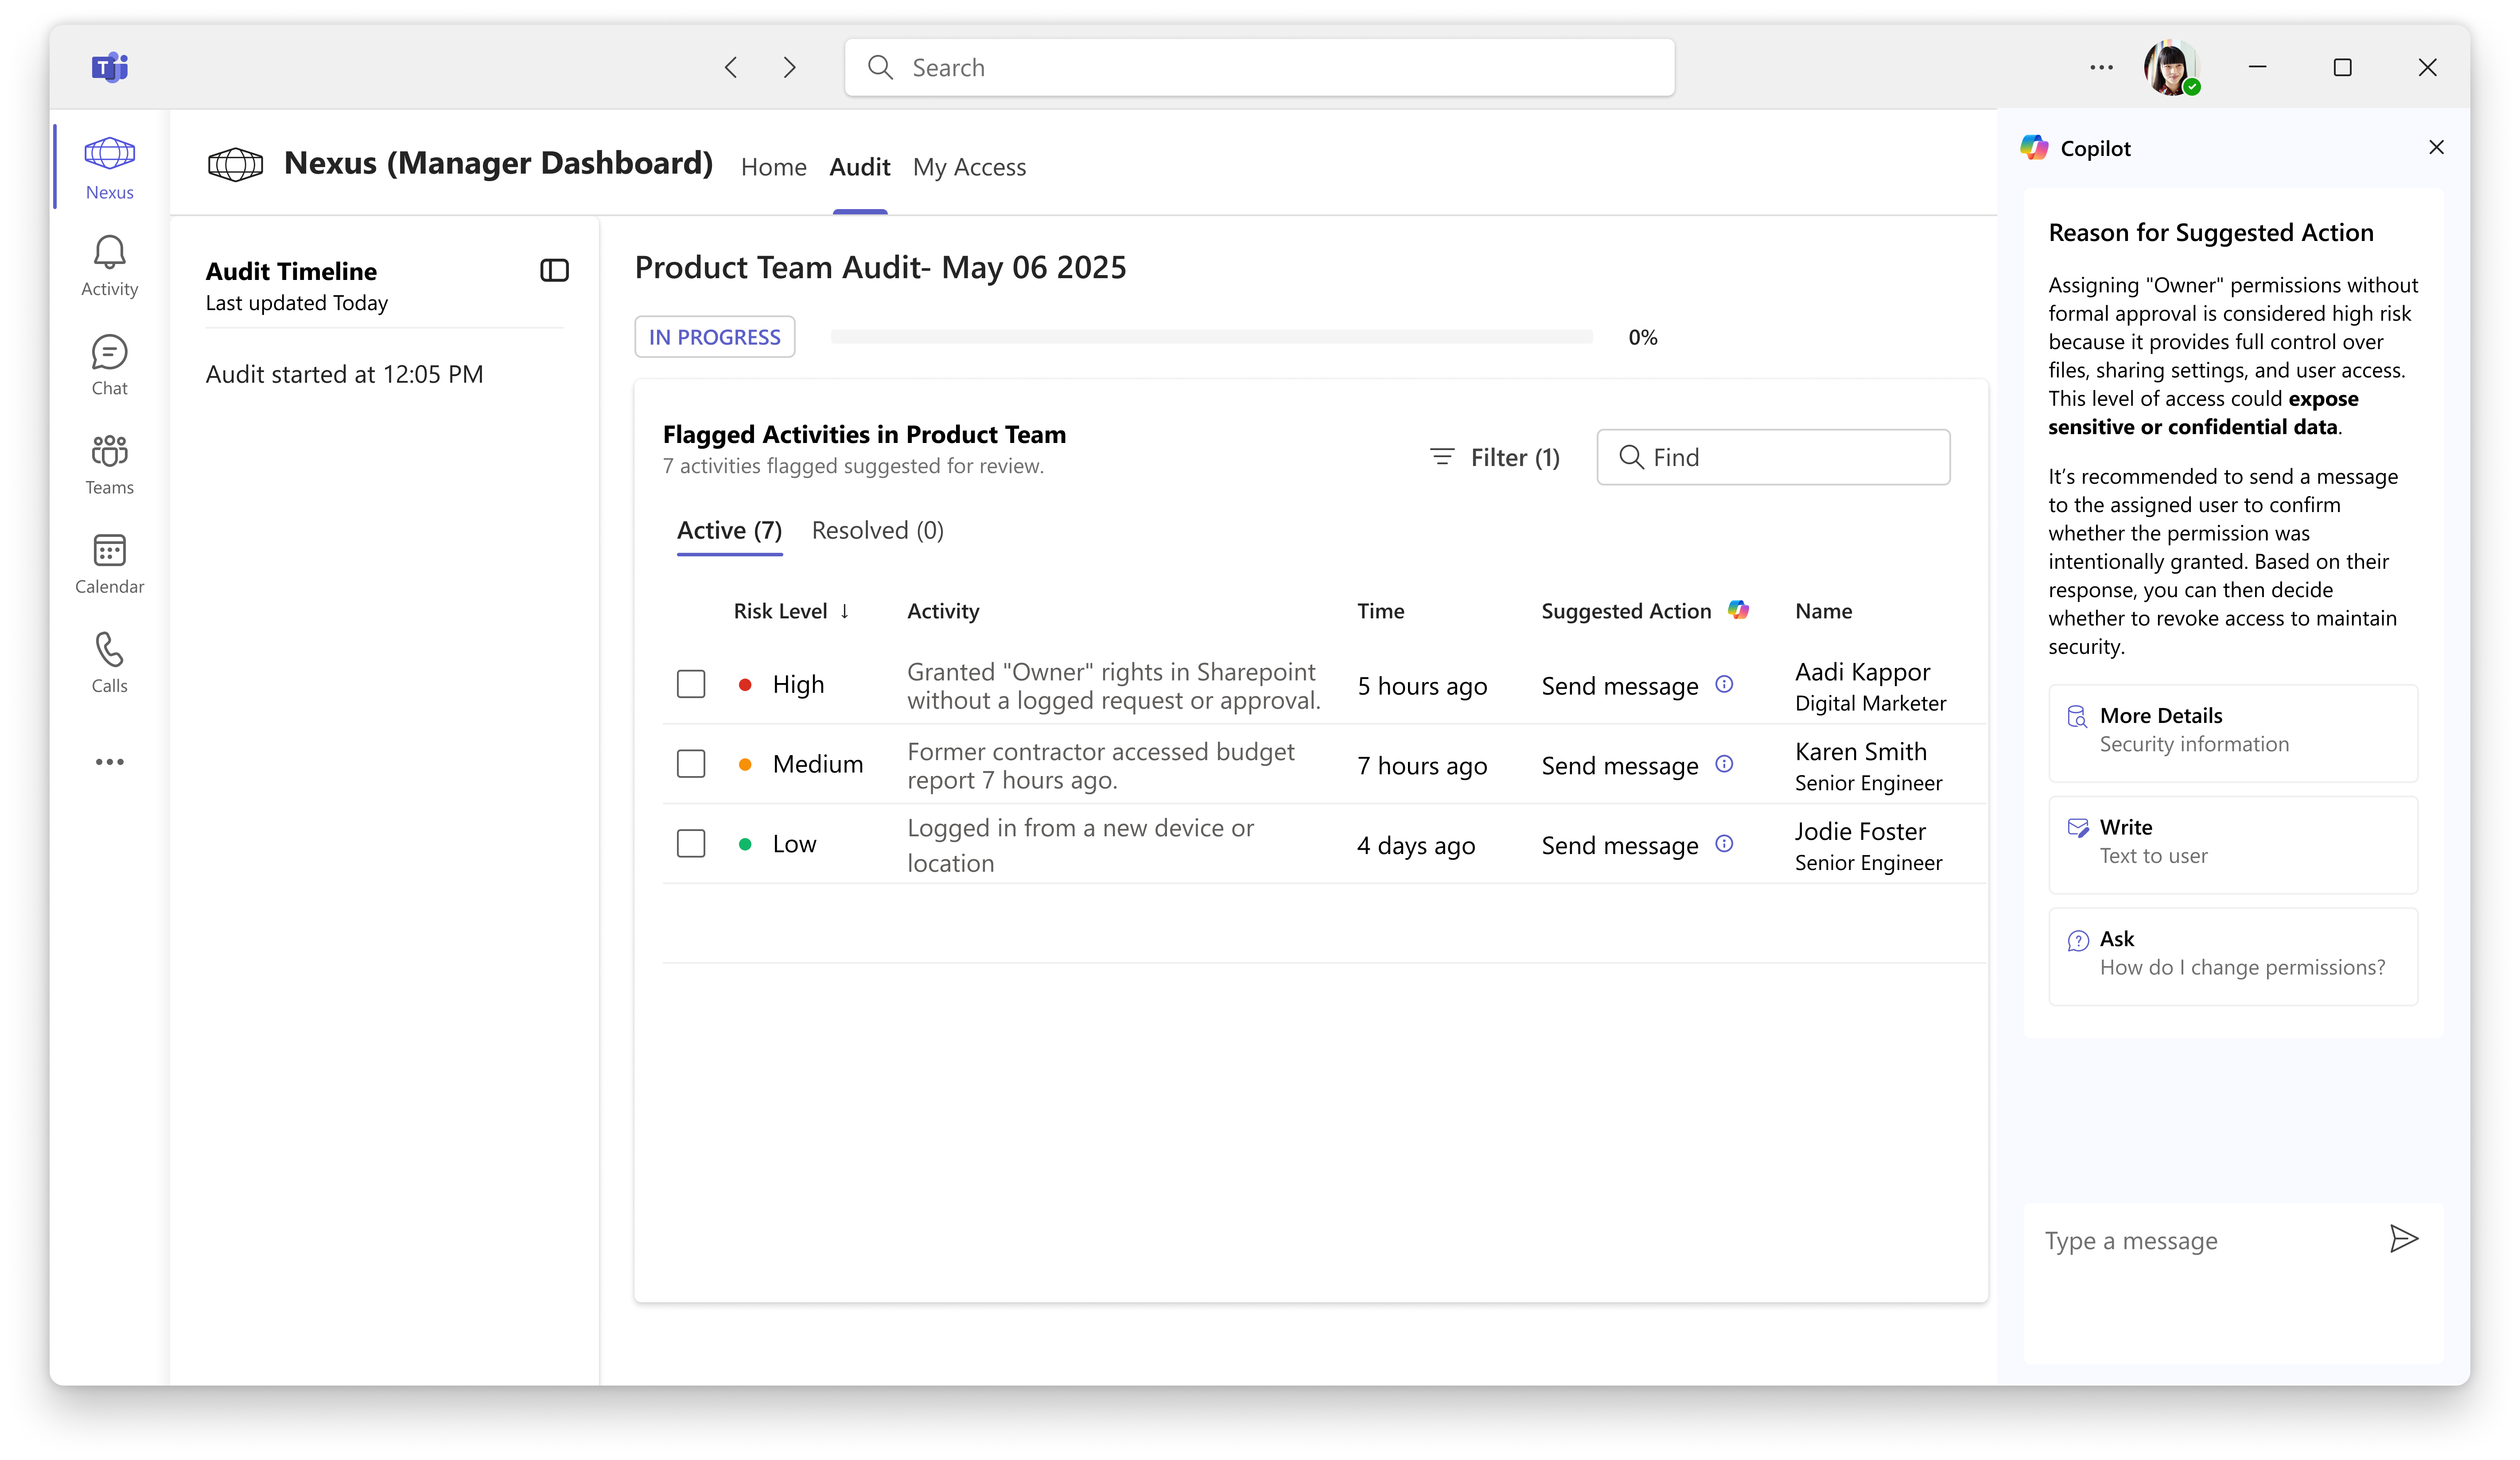Switch to the Audit tab
The width and height of the screenshot is (2520, 1460).
(859, 167)
